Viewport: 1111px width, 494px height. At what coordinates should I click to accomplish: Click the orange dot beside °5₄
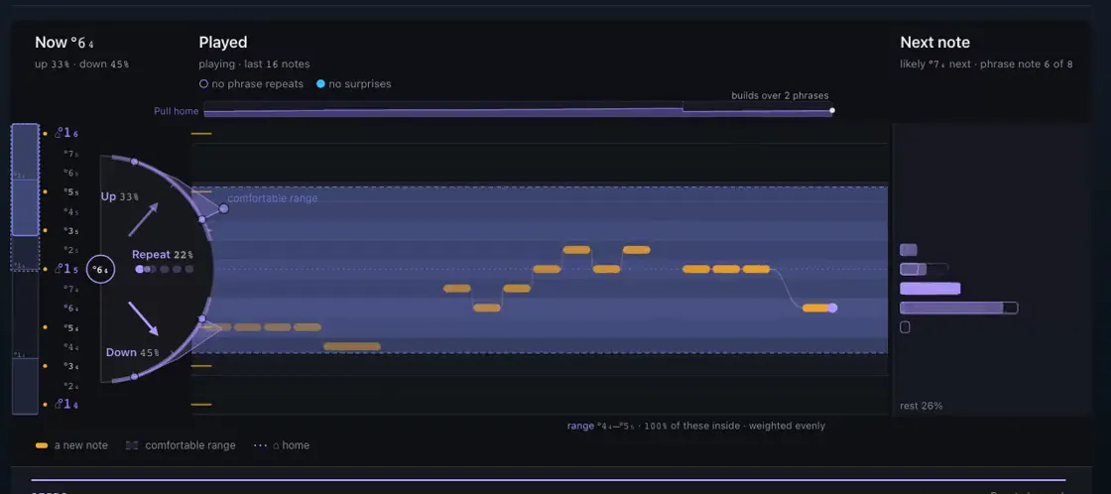coord(46,327)
